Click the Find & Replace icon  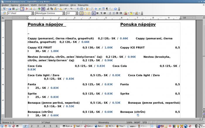coord(92,9)
